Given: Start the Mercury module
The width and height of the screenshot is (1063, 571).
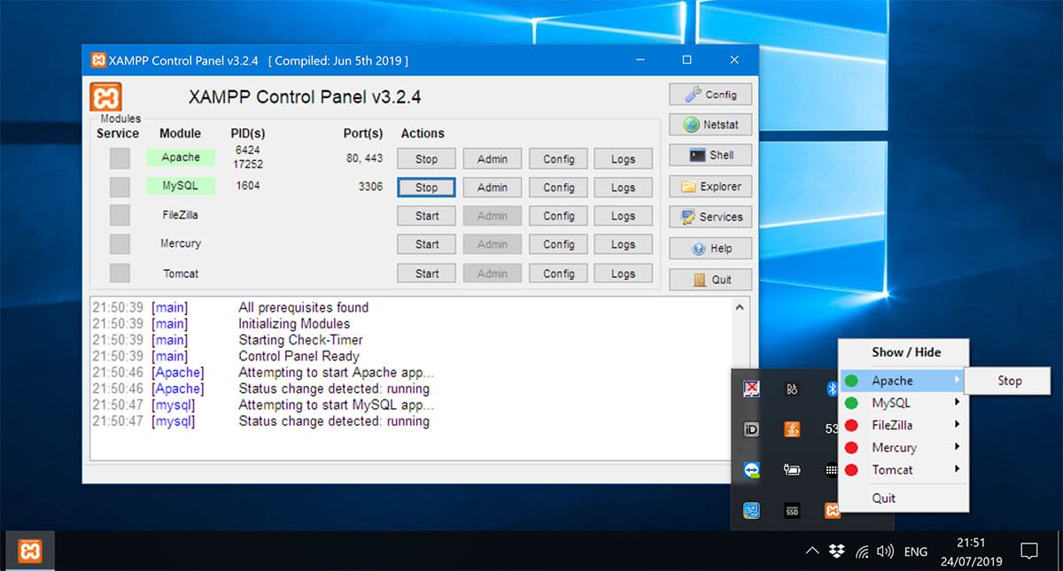Looking at the screenshot, I should [426, 244].
